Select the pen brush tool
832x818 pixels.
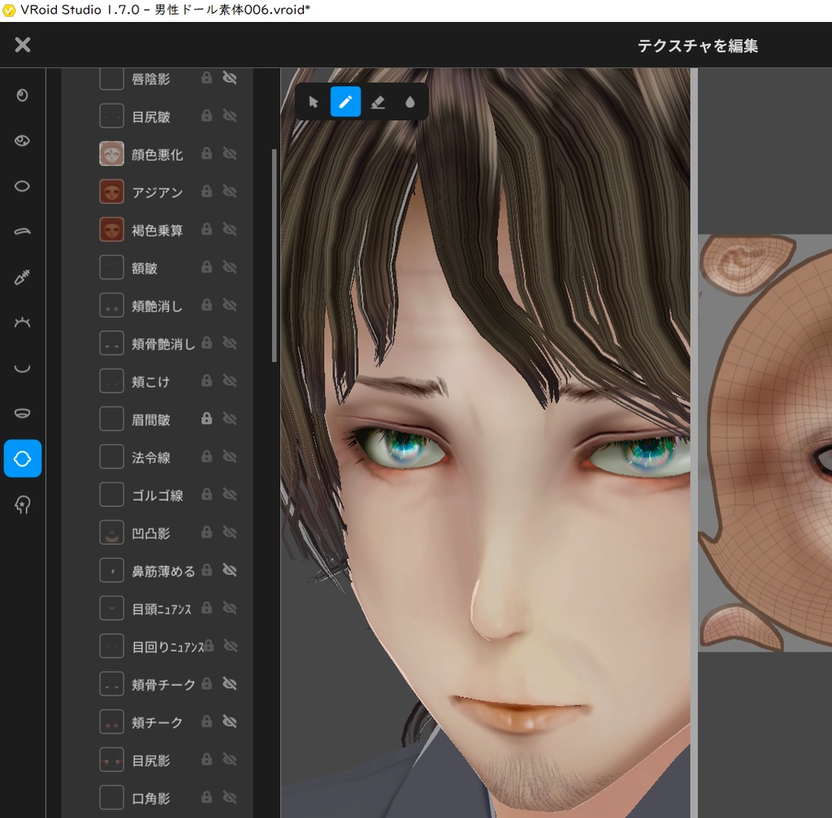[x=345, y=102]
